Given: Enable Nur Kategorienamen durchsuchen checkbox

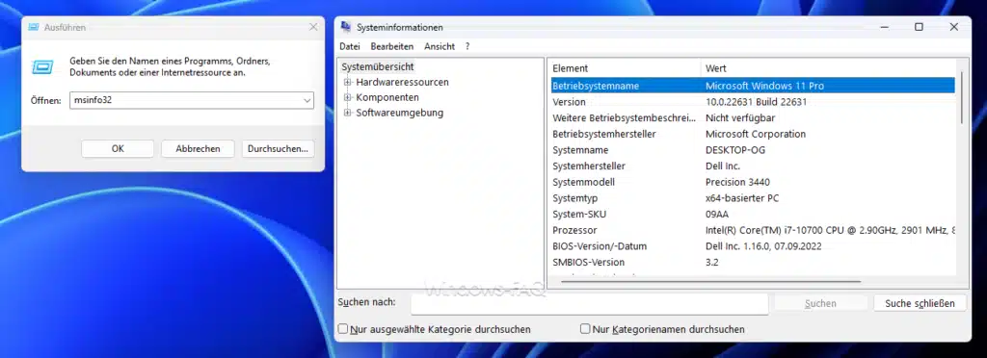Looking at the screenshot, I should pyautogui.click(x=585, y=328).
